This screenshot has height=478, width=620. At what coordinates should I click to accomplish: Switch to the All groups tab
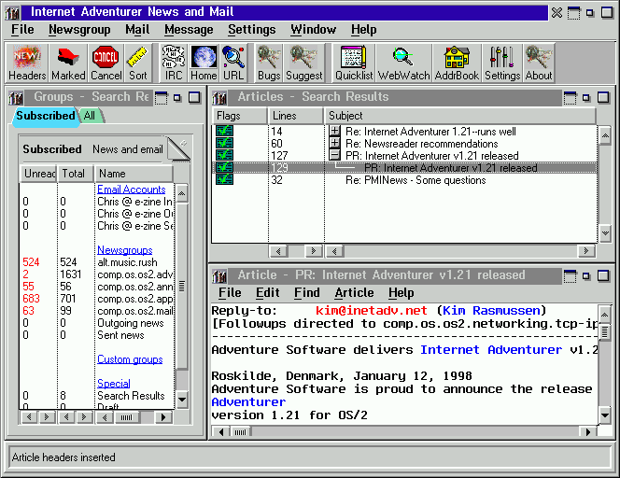90,116
